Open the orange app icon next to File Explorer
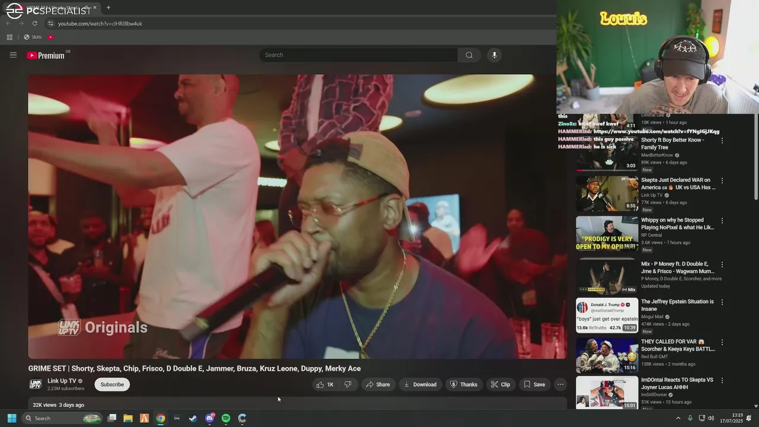This screenshot has width=759, height=427. 144,418
